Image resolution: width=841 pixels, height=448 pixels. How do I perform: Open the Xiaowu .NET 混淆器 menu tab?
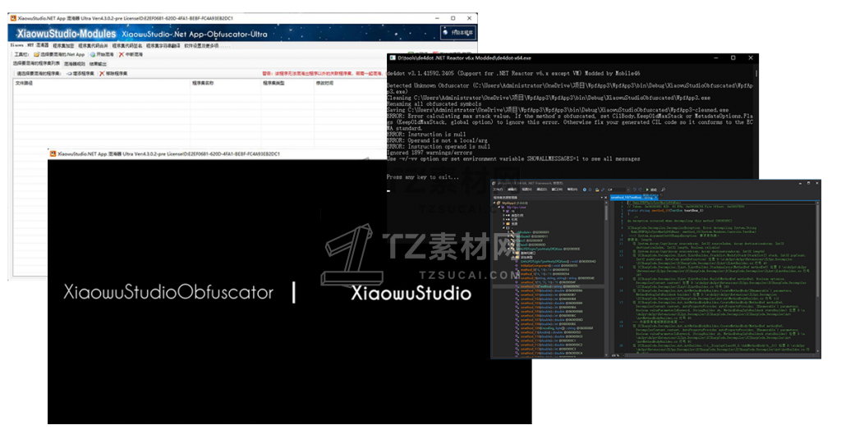coord(30,46)
